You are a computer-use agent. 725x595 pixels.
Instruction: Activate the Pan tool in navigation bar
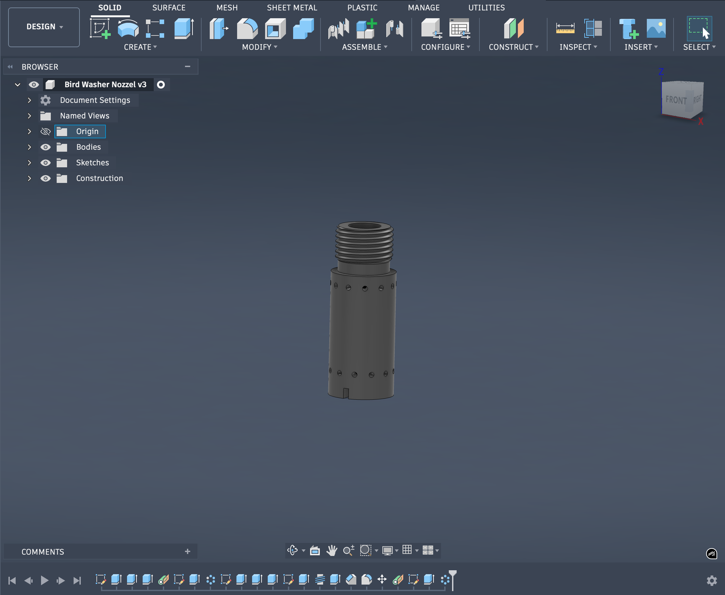[331, 550]
